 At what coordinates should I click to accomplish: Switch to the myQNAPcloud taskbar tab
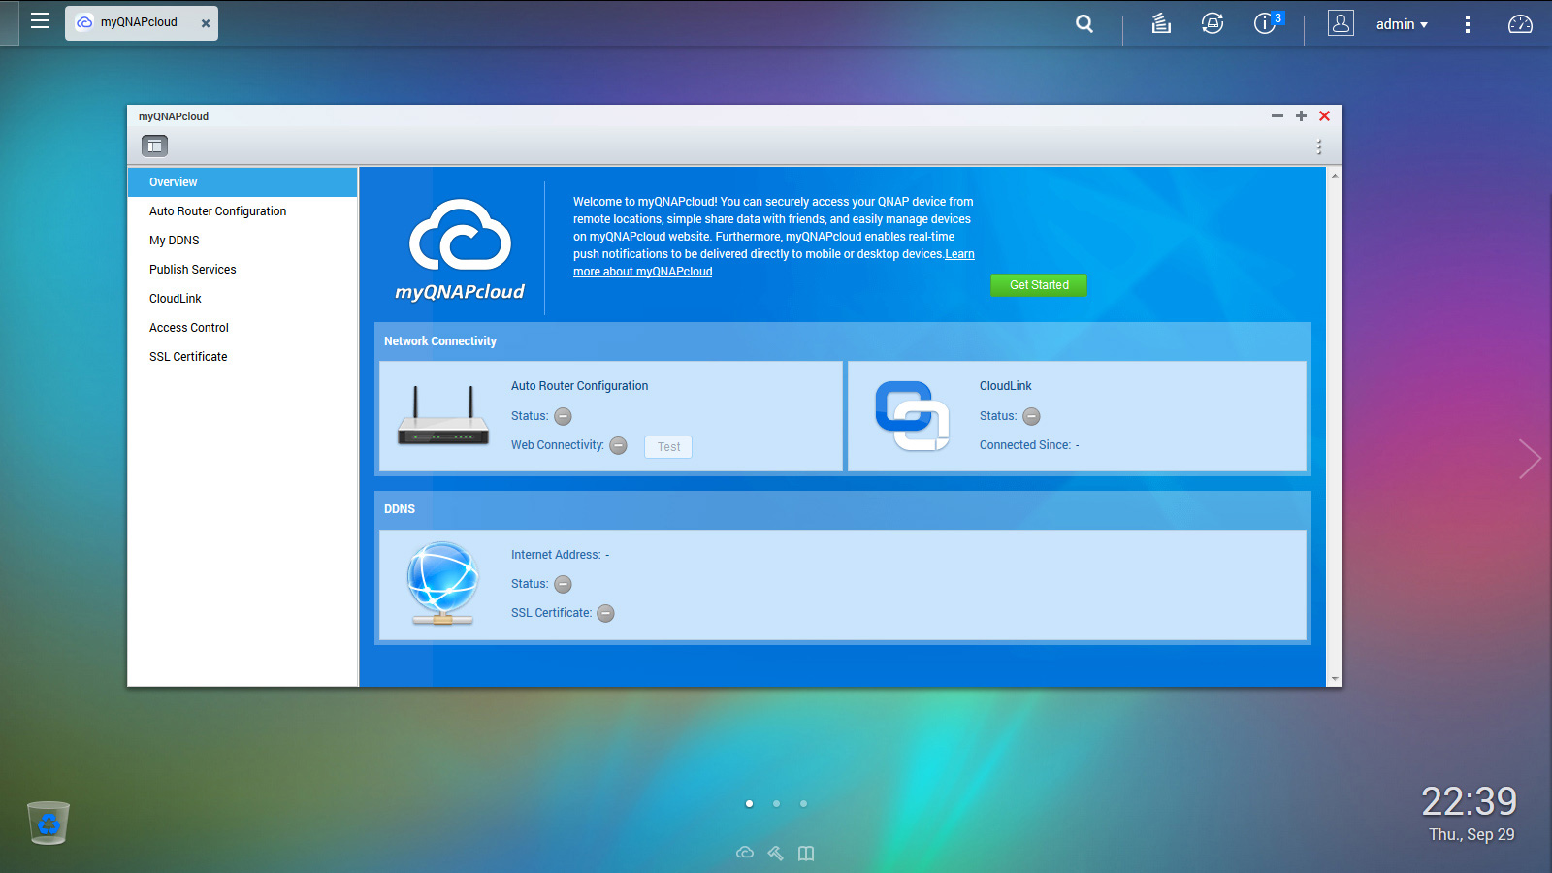click(x=142, y=23)
